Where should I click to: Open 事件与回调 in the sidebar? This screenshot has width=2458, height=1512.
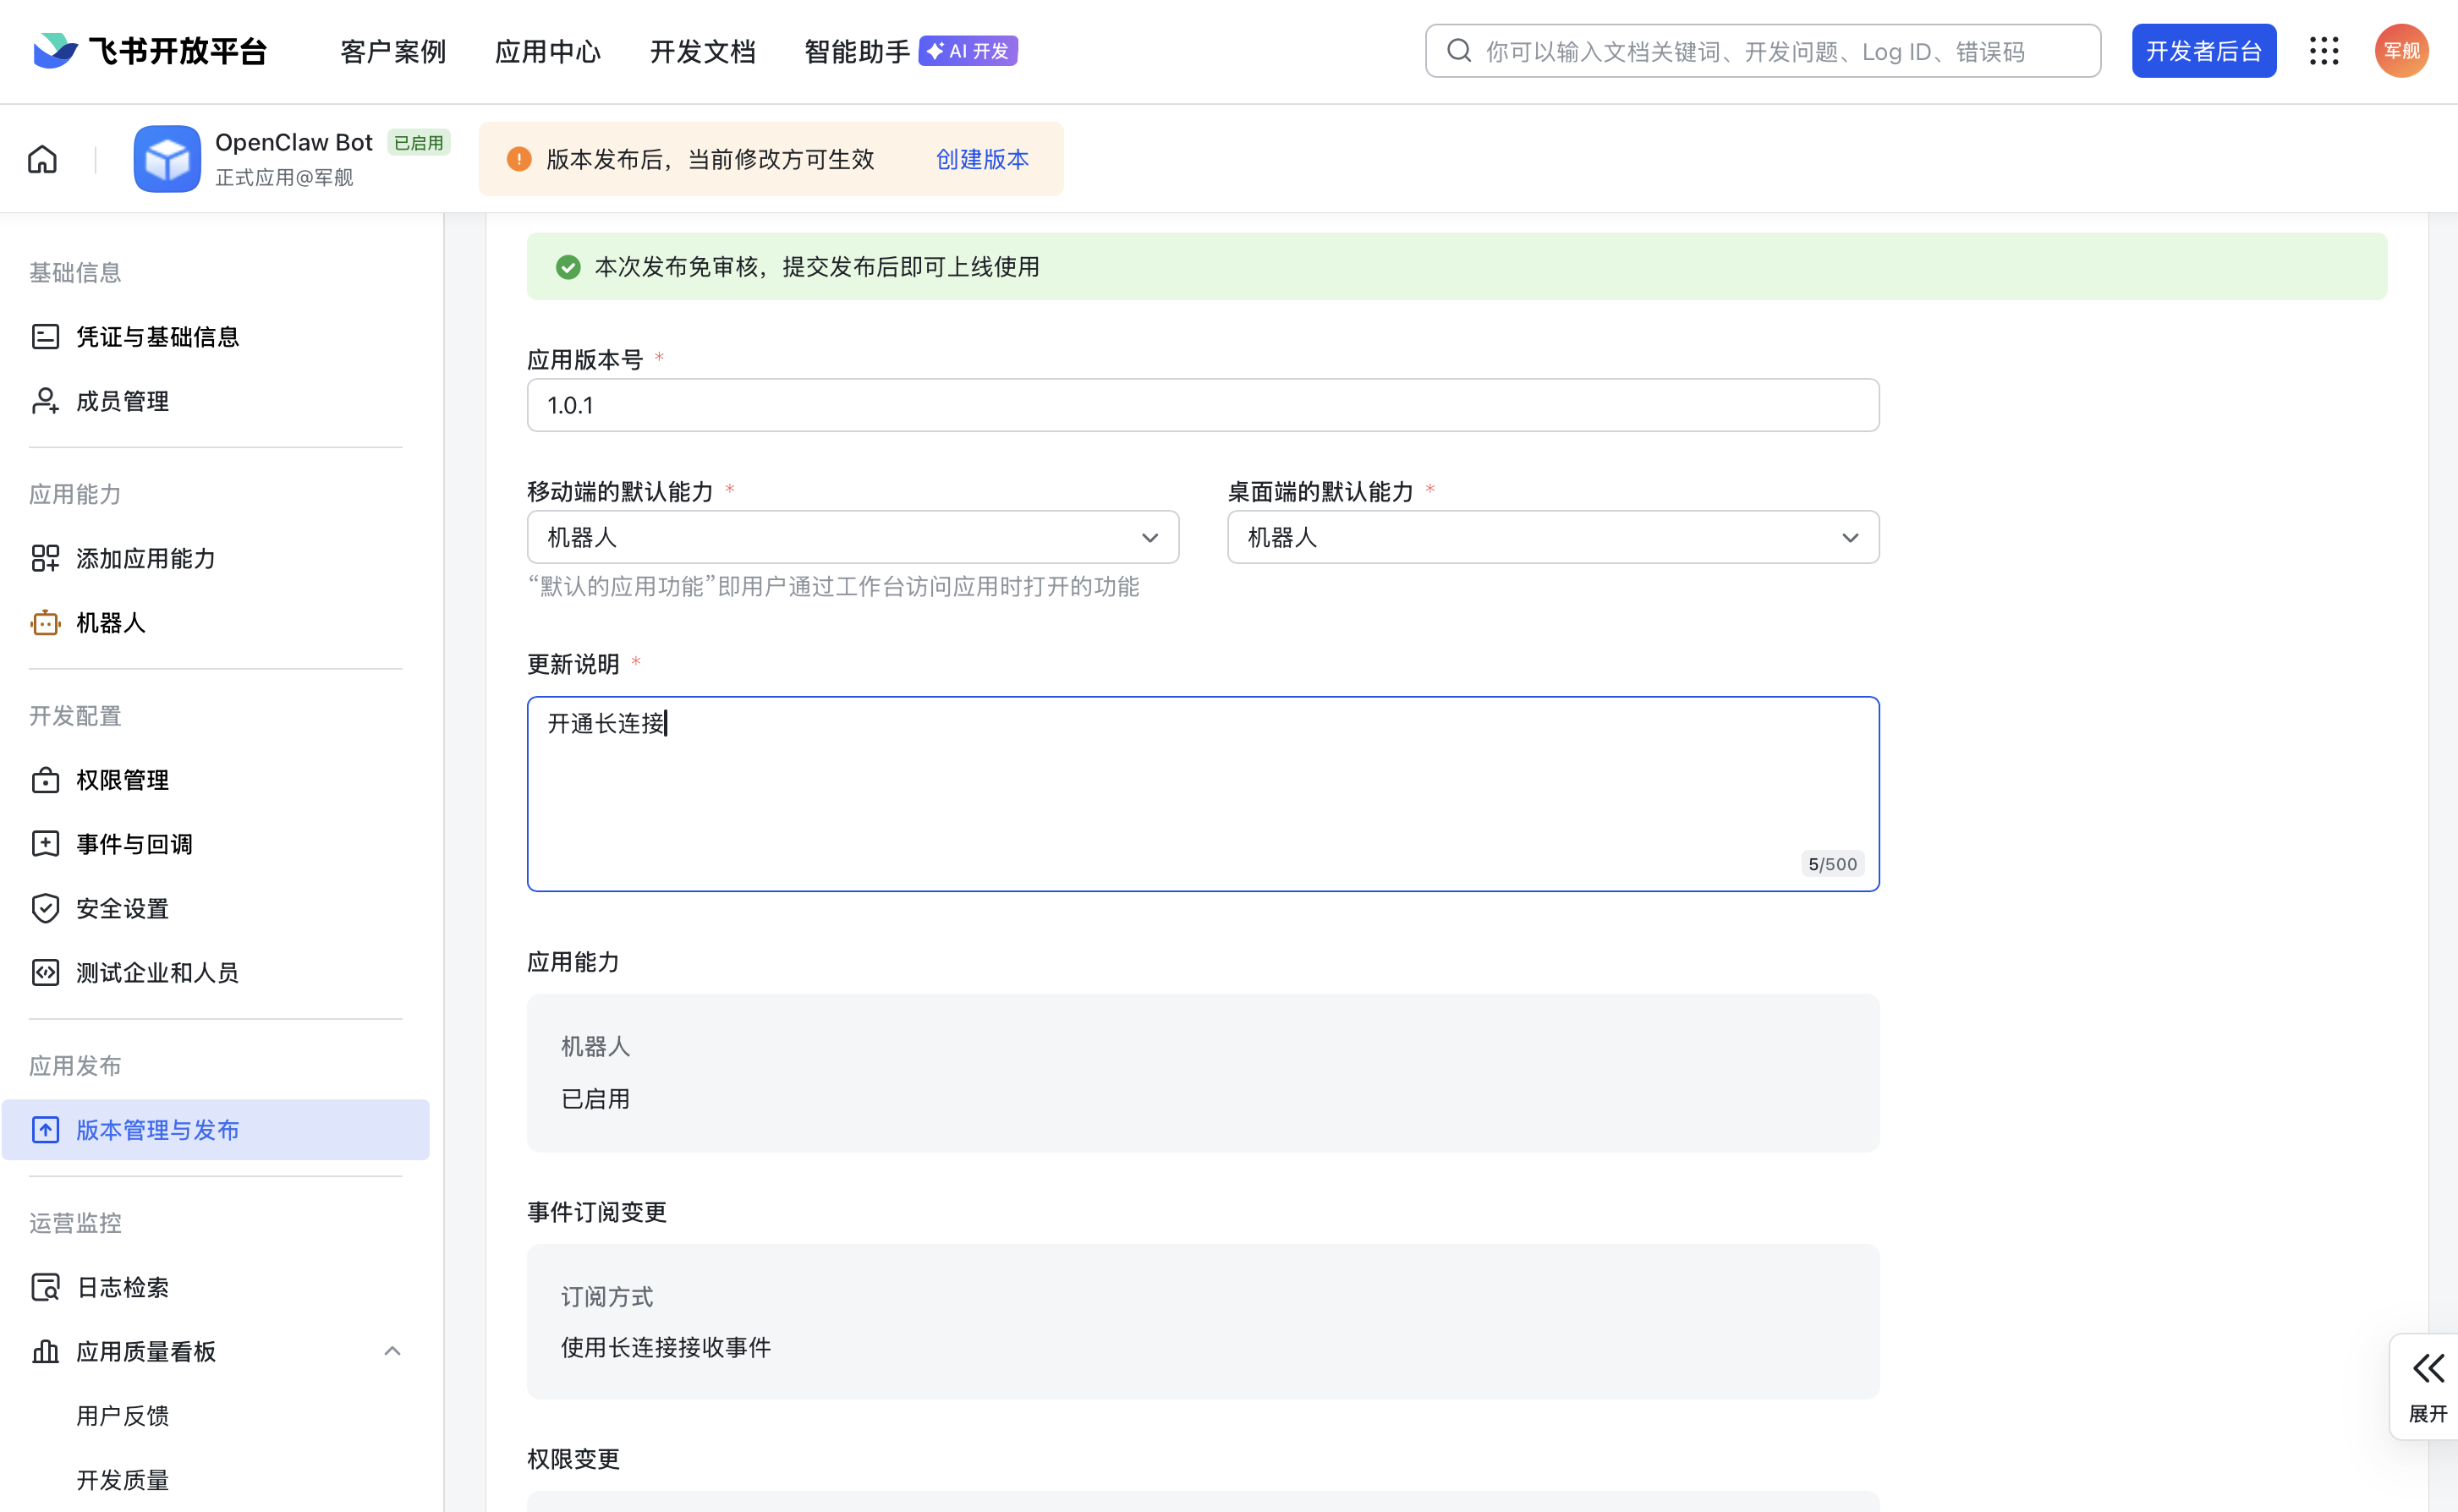(x=134, y=844)
